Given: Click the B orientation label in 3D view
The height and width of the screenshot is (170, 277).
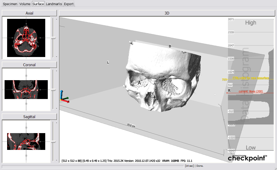Looking at the screenshot, I should click(x=170, y=46).
